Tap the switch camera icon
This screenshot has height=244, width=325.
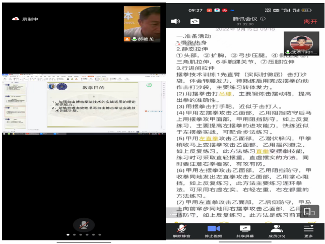coord(194,21)
